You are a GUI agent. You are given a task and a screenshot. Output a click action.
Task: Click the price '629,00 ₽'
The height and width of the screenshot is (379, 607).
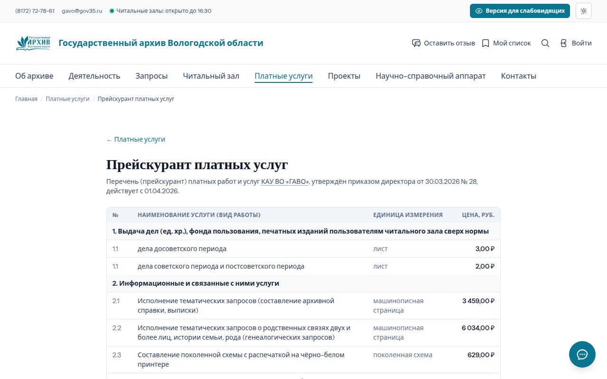click(481, 355)
